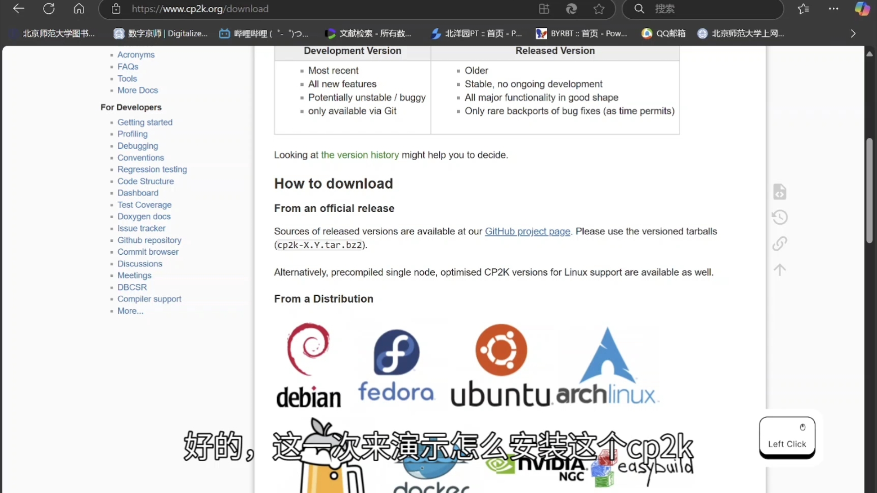The image size is (877, 493).
Task: Click the page refresh icon
Action: point(49,9)
